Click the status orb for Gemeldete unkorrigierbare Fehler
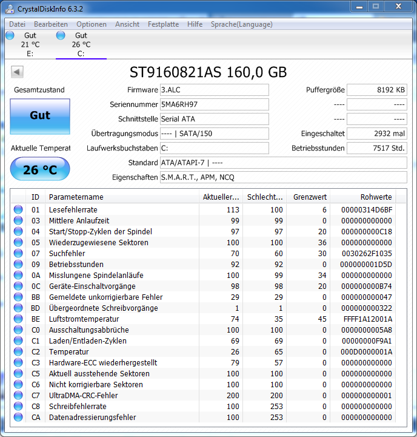 tap(18, 297)
